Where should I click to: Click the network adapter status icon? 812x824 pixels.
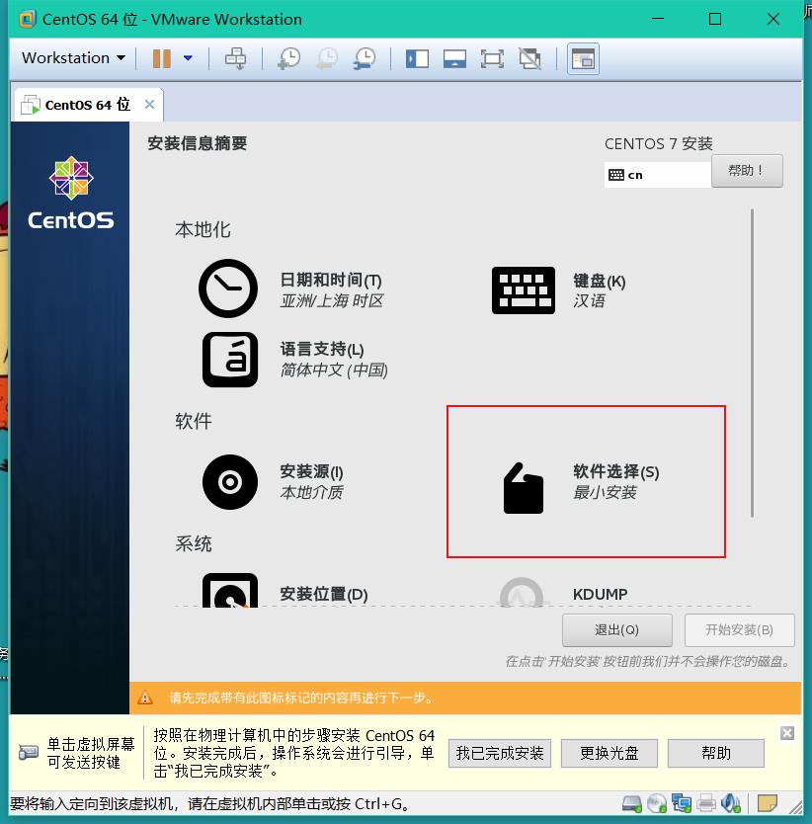tap(682, 803)
